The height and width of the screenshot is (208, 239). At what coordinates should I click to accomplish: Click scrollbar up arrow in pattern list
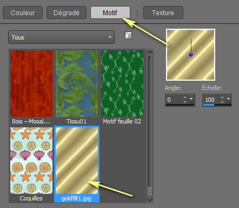[x=150, y=53]
